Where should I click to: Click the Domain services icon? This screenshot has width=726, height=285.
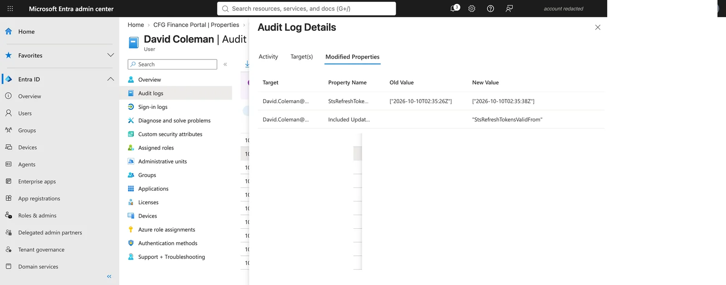point(9,266)
